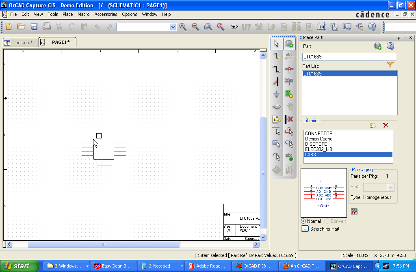The height and width of the screenshot is (272, 416).
Task: Remove the selected library with red X
Action: click(386, 125)
